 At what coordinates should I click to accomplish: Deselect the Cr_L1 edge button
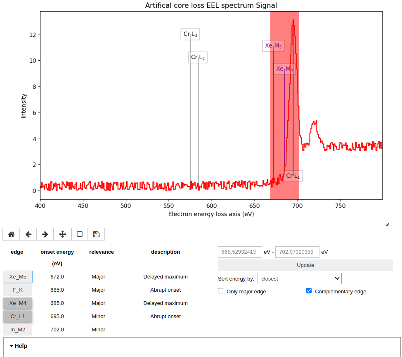pyautogui.click(x=18, y=317)
